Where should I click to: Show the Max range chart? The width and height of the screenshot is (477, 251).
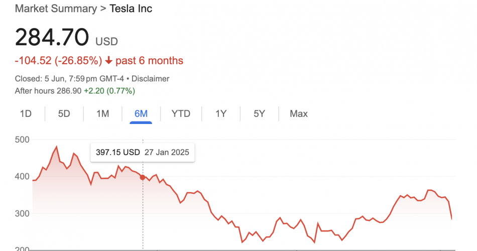tap(299, 113)
